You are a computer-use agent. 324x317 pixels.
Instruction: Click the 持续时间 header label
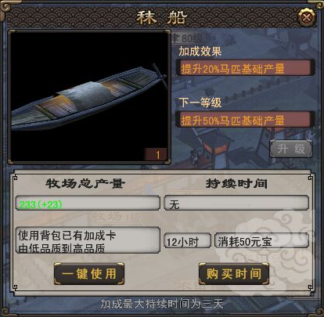(236, 184)
